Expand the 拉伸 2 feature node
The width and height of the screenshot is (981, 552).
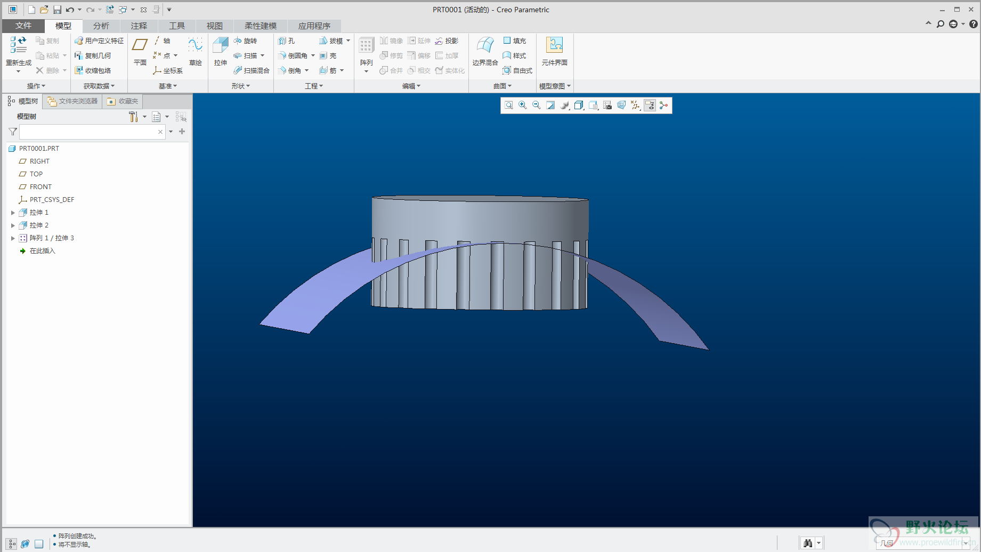point(13,225)
